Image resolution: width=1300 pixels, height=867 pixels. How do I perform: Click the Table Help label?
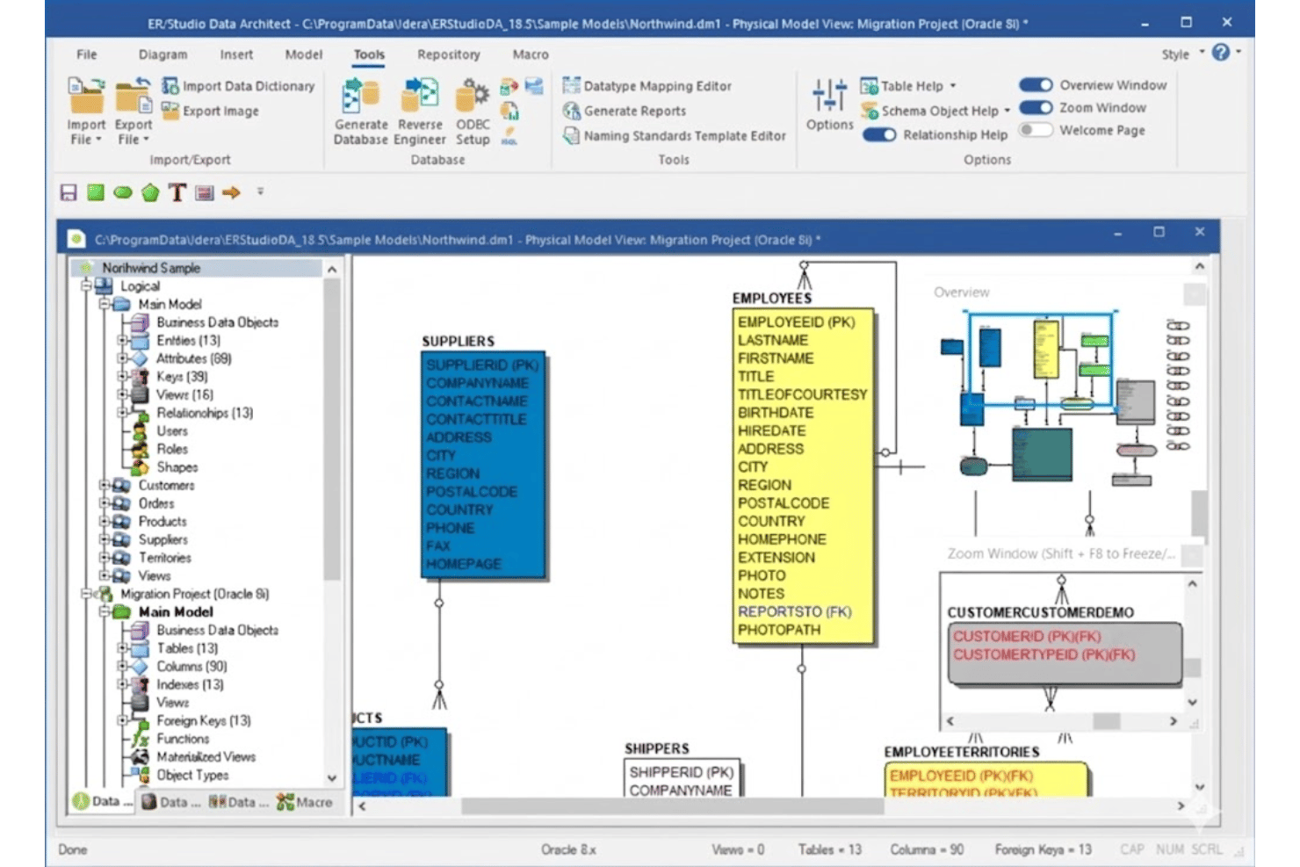912,86
